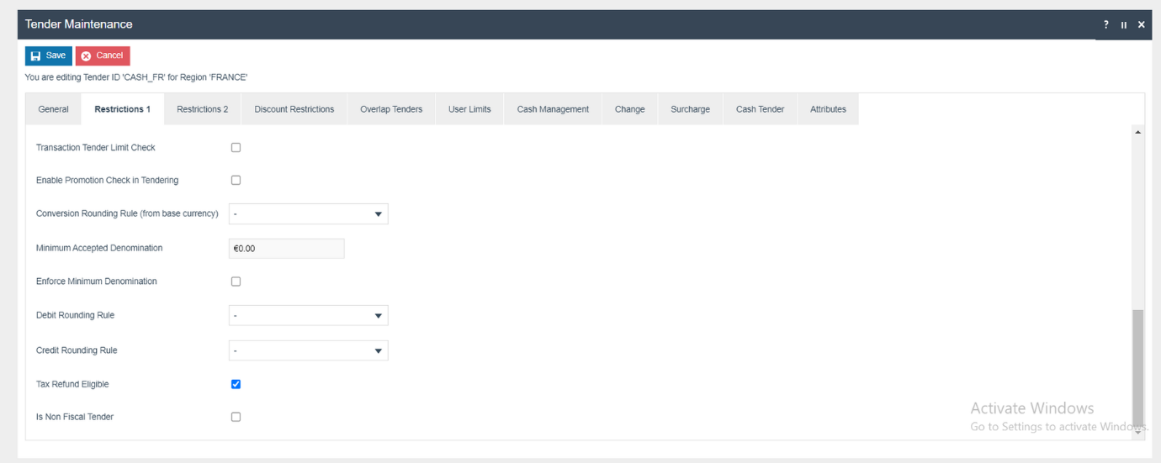Click the scrollbar up arrow
Screen dimensions: 1161x463
coord(1138,133)
